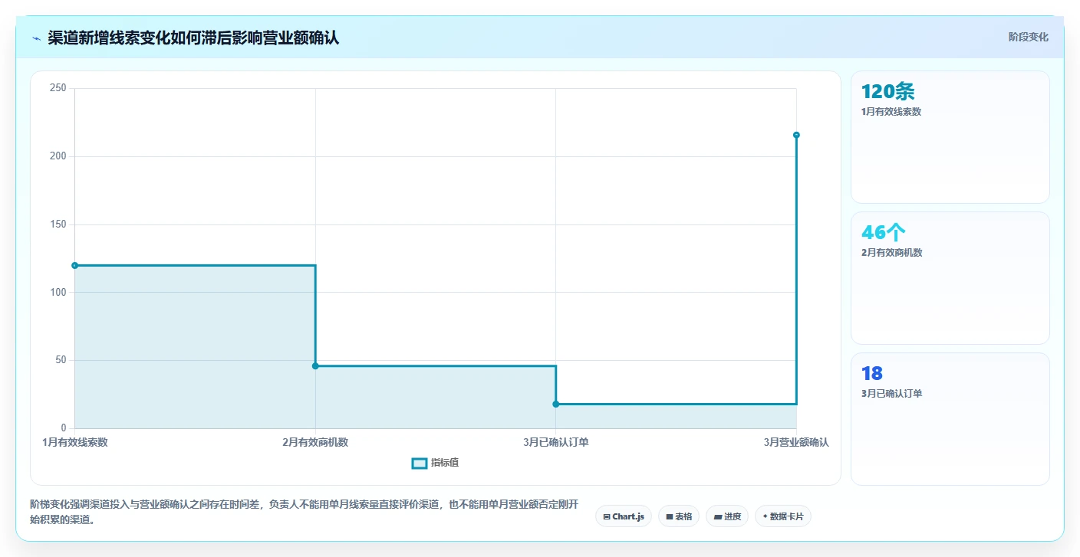Click the y-axis value 100
1080x557 pixels.
click(58, 292)
